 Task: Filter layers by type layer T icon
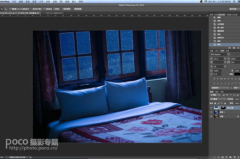[231, 95]
